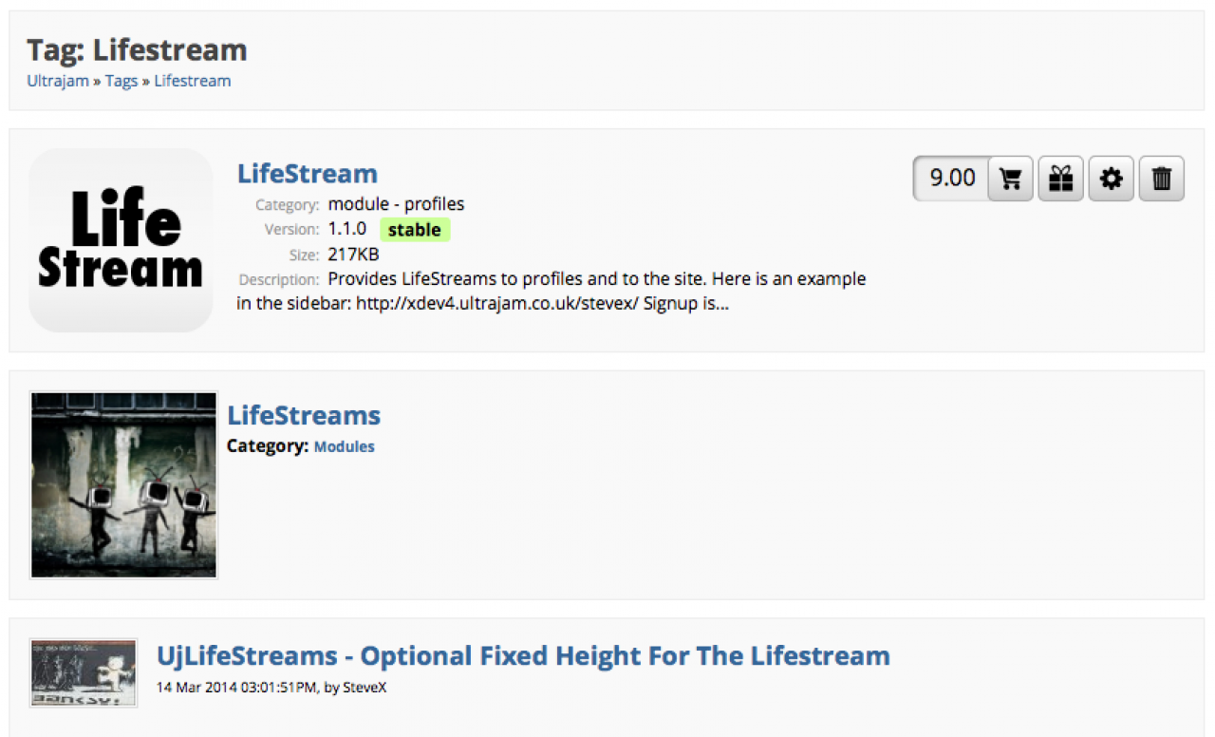1215x737 pixels.
Task: Open the LifeStream module title link
Action: 307,174
